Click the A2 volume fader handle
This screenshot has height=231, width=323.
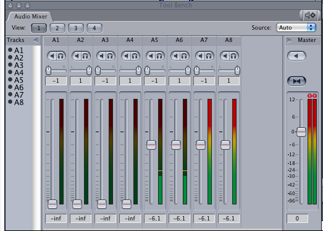click(x=77, y=204)
